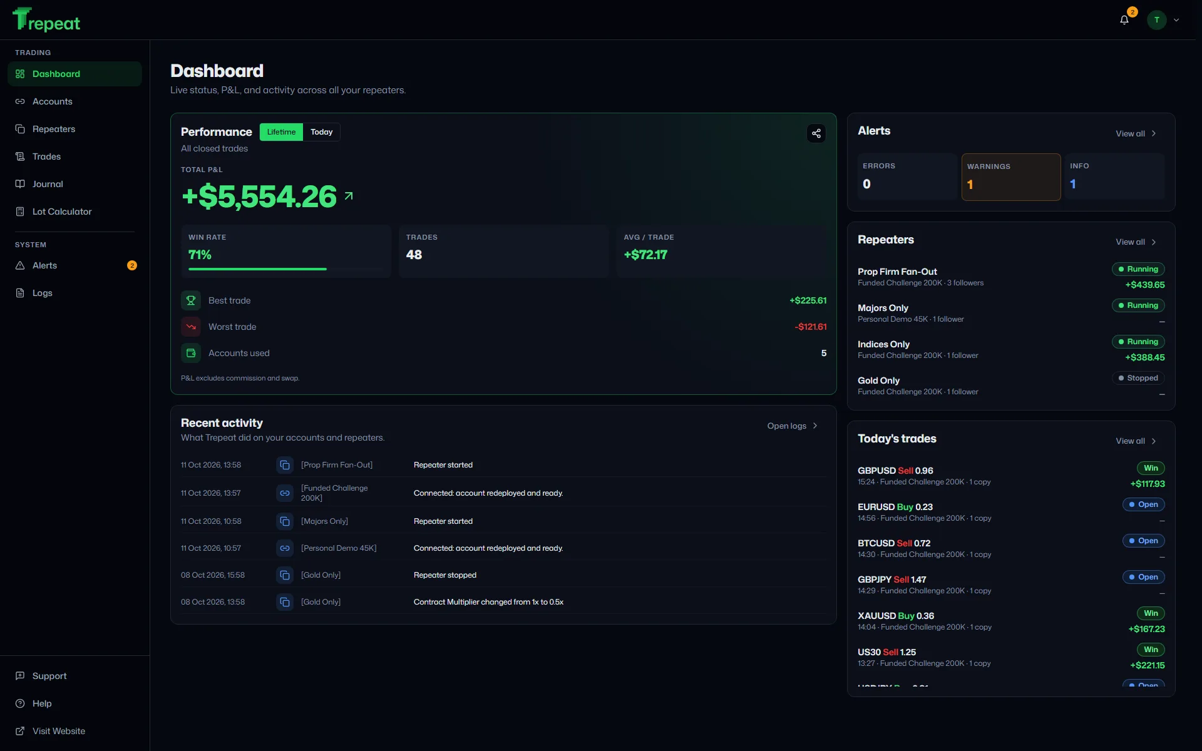This screenshot has height=751, width=1202.
Task: Click repeater icon on Repeater stopped row
Action: coord(285,575)
